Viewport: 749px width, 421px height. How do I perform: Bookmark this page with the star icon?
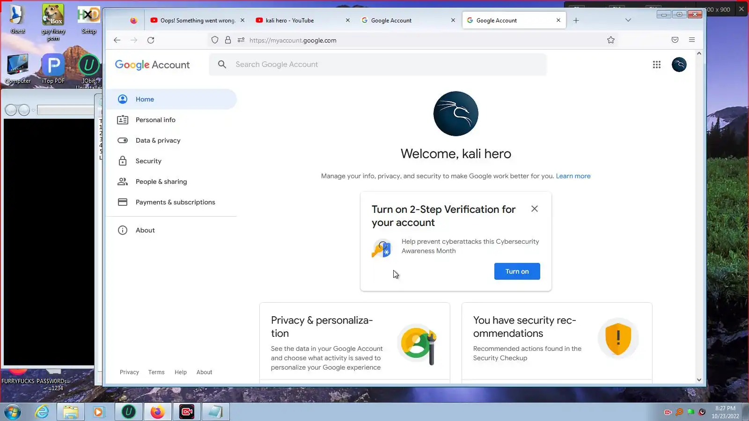tap(611, 40)
